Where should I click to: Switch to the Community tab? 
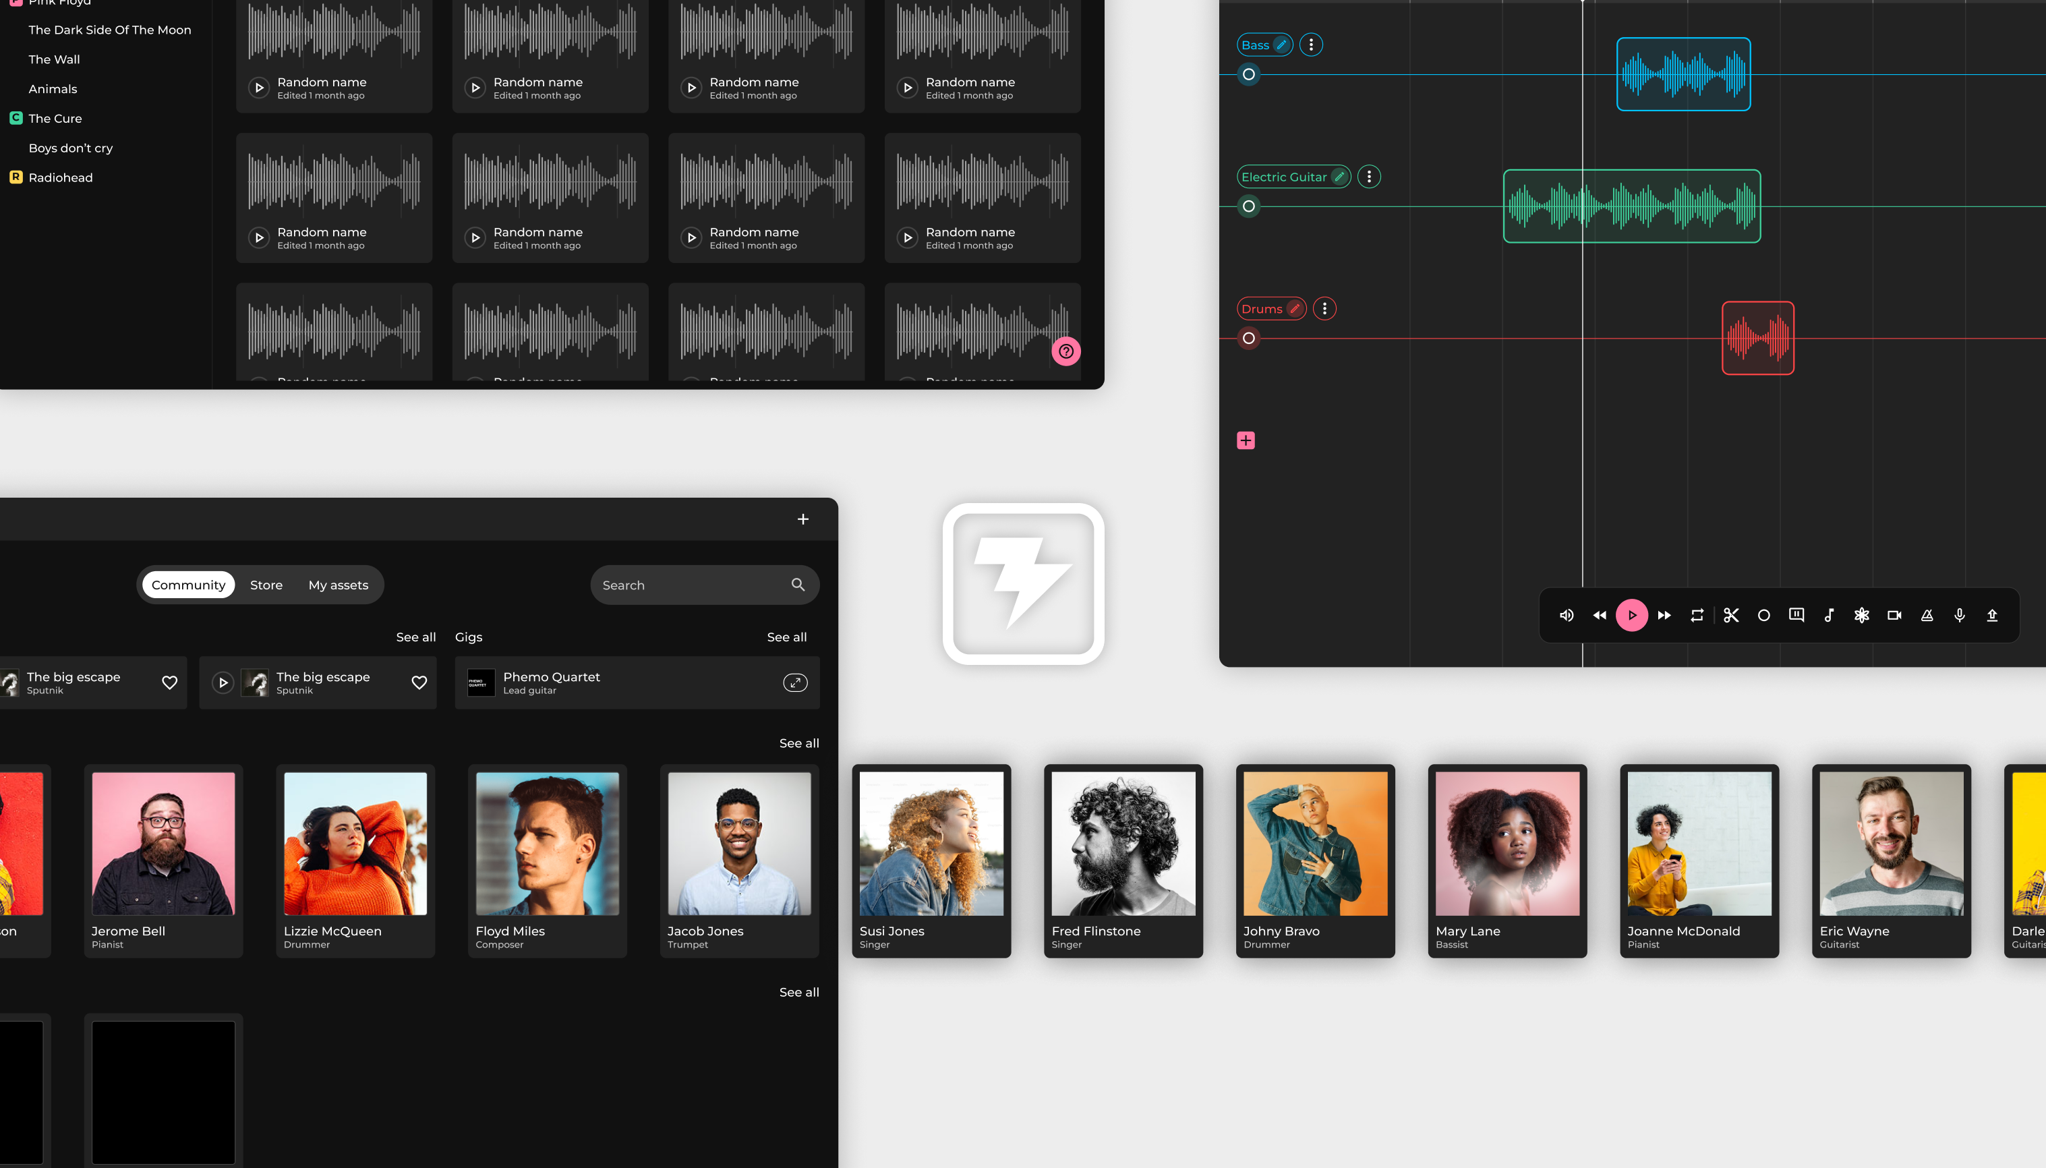click(x=188, y=585)
